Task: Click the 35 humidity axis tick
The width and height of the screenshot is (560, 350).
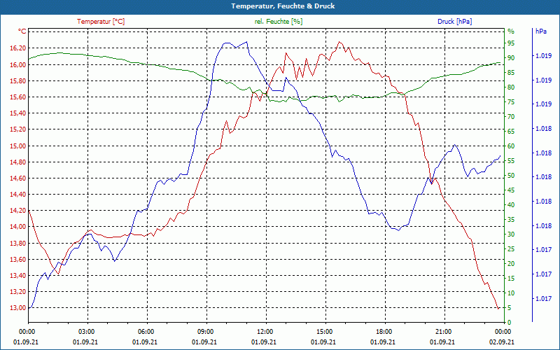Action: click(x=511, y=220)
